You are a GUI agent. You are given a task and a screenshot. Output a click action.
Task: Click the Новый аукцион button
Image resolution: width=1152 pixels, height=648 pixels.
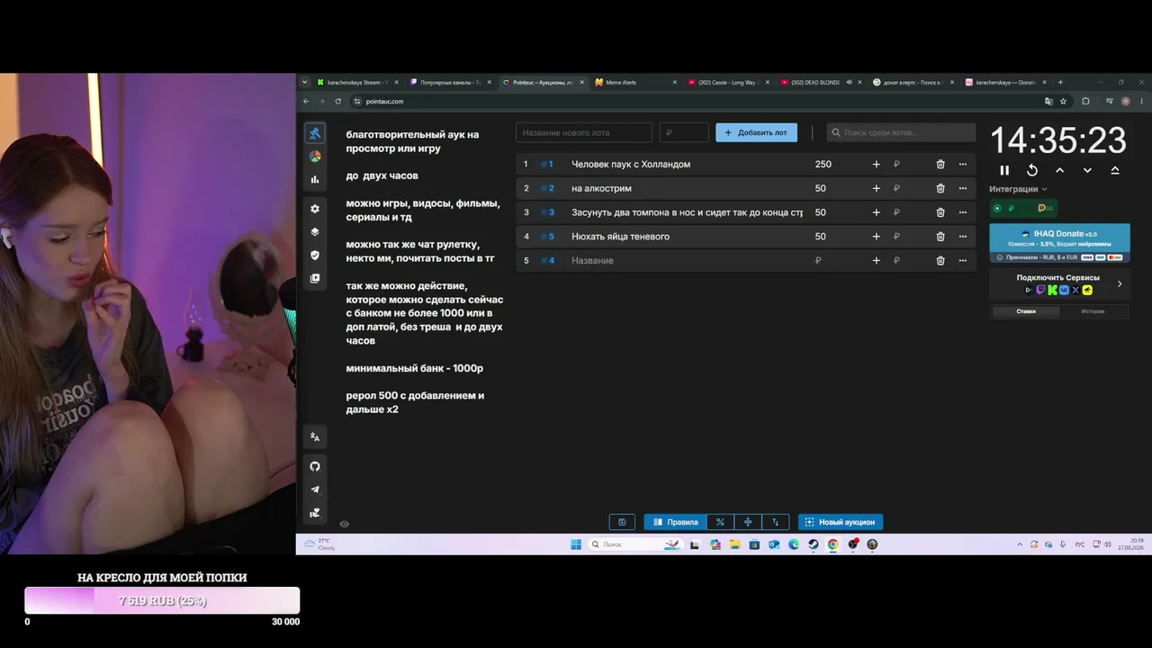coord(841,522)
